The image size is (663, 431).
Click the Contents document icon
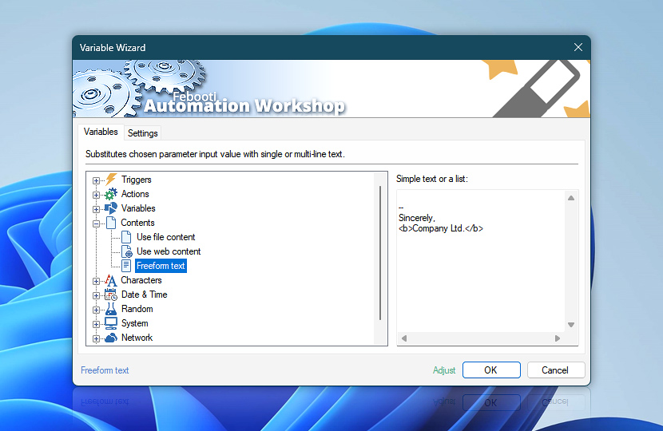[x=111, y=223]
